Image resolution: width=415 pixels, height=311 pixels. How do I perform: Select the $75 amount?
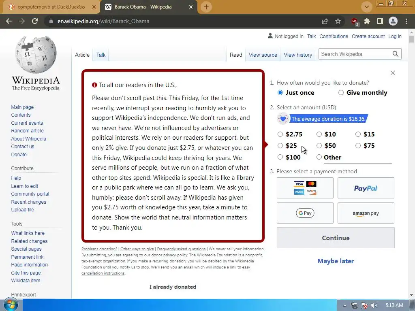coord(358,146)
